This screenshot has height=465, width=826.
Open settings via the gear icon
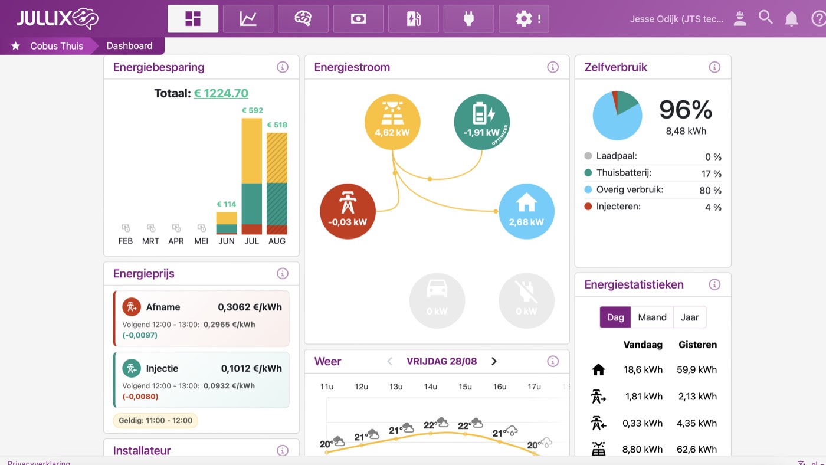pyautogui.click(x=524, y=19)
